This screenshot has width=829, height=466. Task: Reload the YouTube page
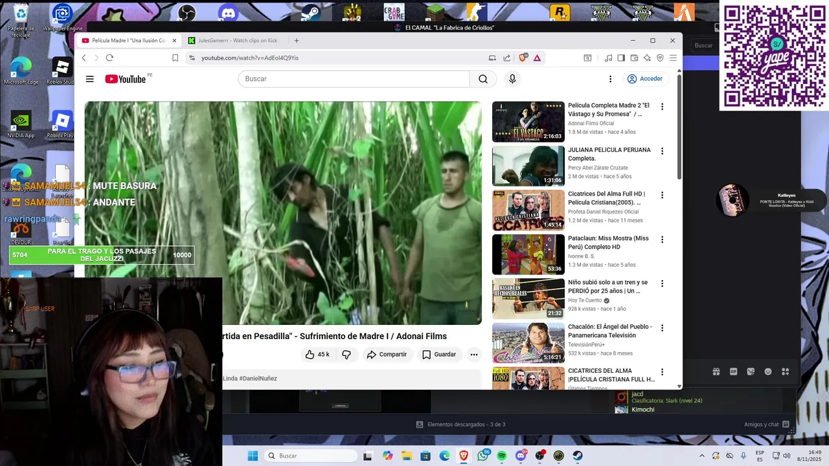pyautogui.click(x=109, y=58)
